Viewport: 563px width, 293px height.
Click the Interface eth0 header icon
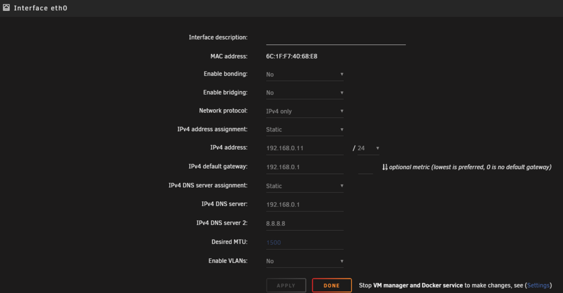pyautogui.click(x=6, y=7)
